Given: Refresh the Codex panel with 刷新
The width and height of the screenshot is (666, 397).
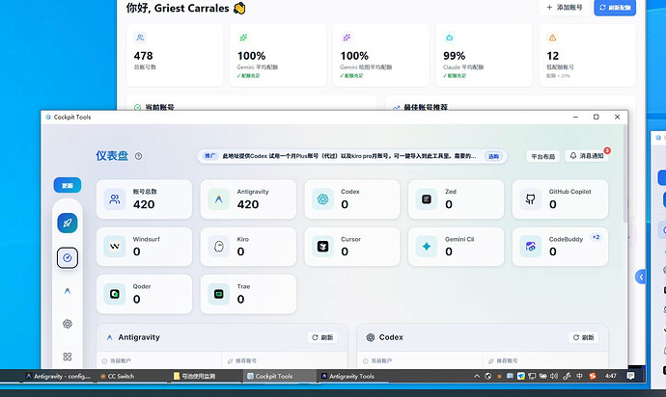Looking at the screenshot, I should (584, 337).
